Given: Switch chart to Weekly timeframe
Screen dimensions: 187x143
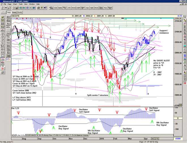Looking at the screenshot, I should click(14, 12).
